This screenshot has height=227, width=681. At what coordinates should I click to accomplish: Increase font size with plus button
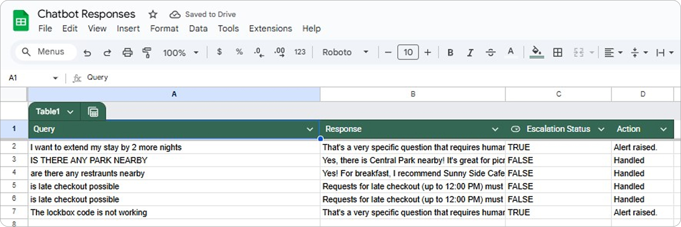(428, 52)
